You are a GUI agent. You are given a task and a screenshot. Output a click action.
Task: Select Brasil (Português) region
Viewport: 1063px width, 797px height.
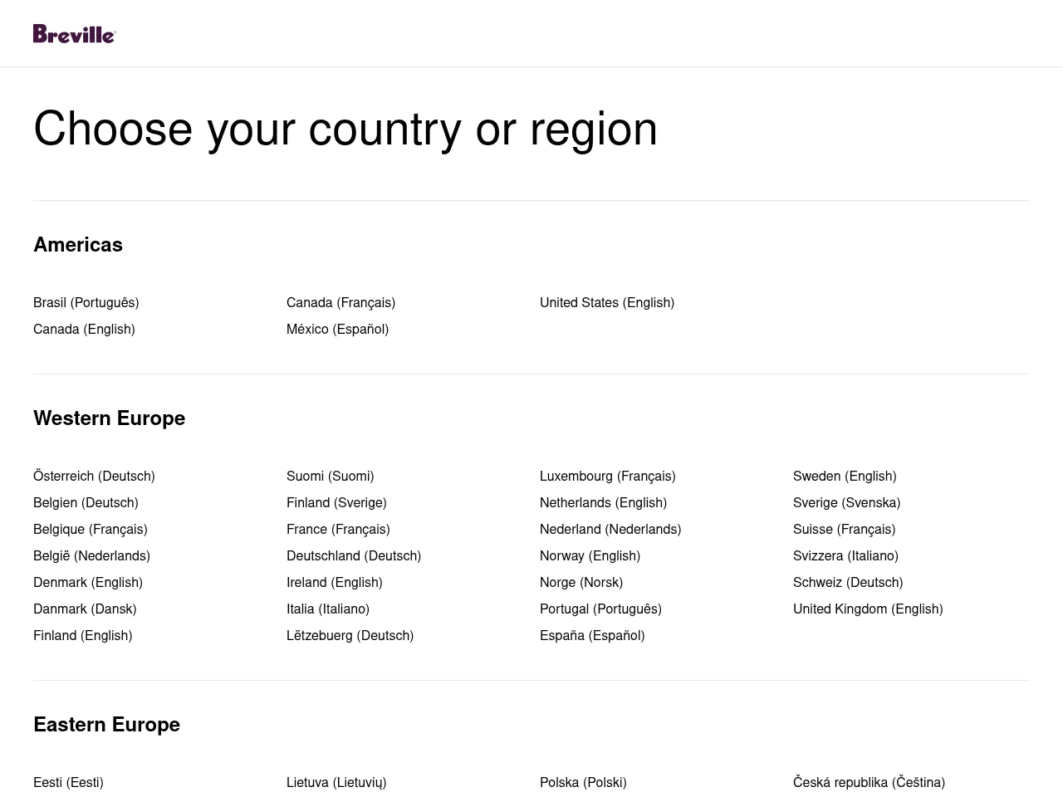(86, 303)
